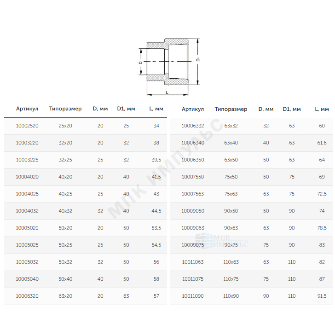Select article number 10007563

[x=193, y=194]
